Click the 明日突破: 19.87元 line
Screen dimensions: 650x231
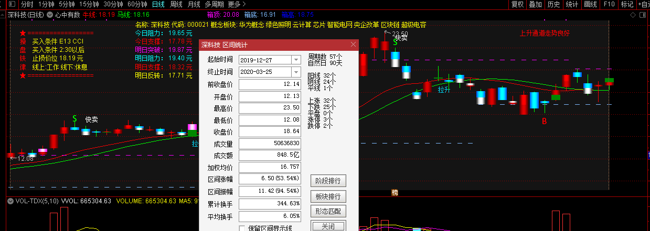(x=164, y=50)
